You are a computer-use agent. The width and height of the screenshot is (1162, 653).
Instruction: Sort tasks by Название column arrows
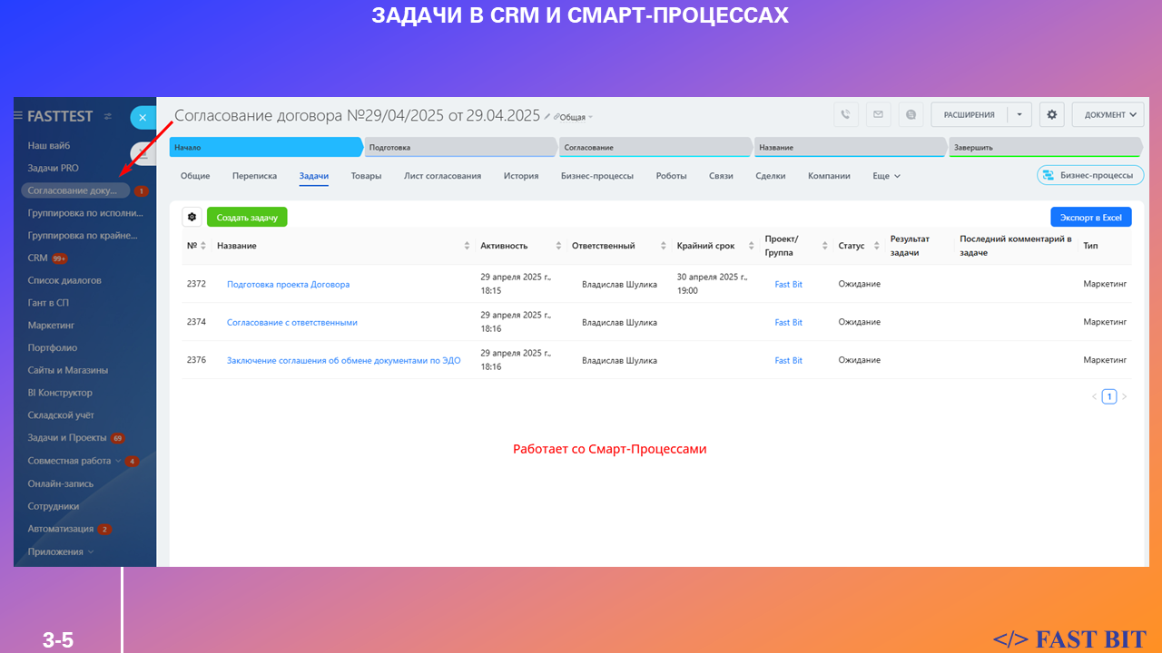click(x=468, y=246)
